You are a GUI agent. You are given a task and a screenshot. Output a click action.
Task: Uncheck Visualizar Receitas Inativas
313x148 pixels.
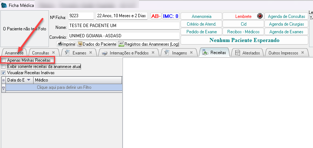click(x=4, y=73)
